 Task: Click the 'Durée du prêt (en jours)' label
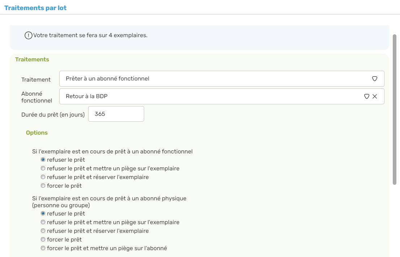(53, 115)
